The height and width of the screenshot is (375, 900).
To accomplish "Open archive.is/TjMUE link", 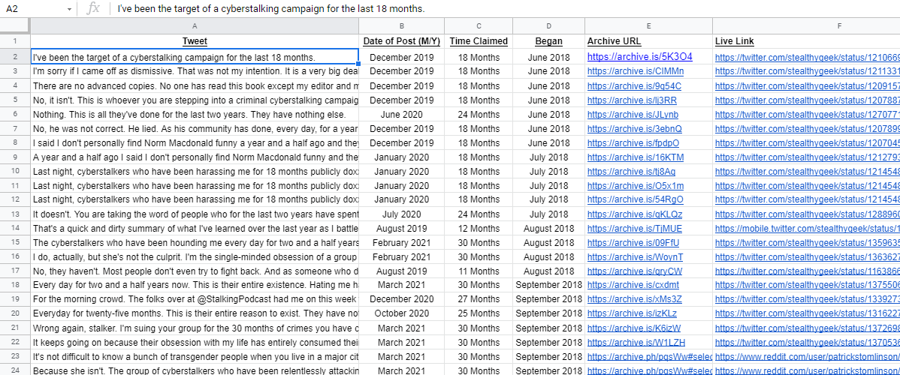I will pos(636,228).
